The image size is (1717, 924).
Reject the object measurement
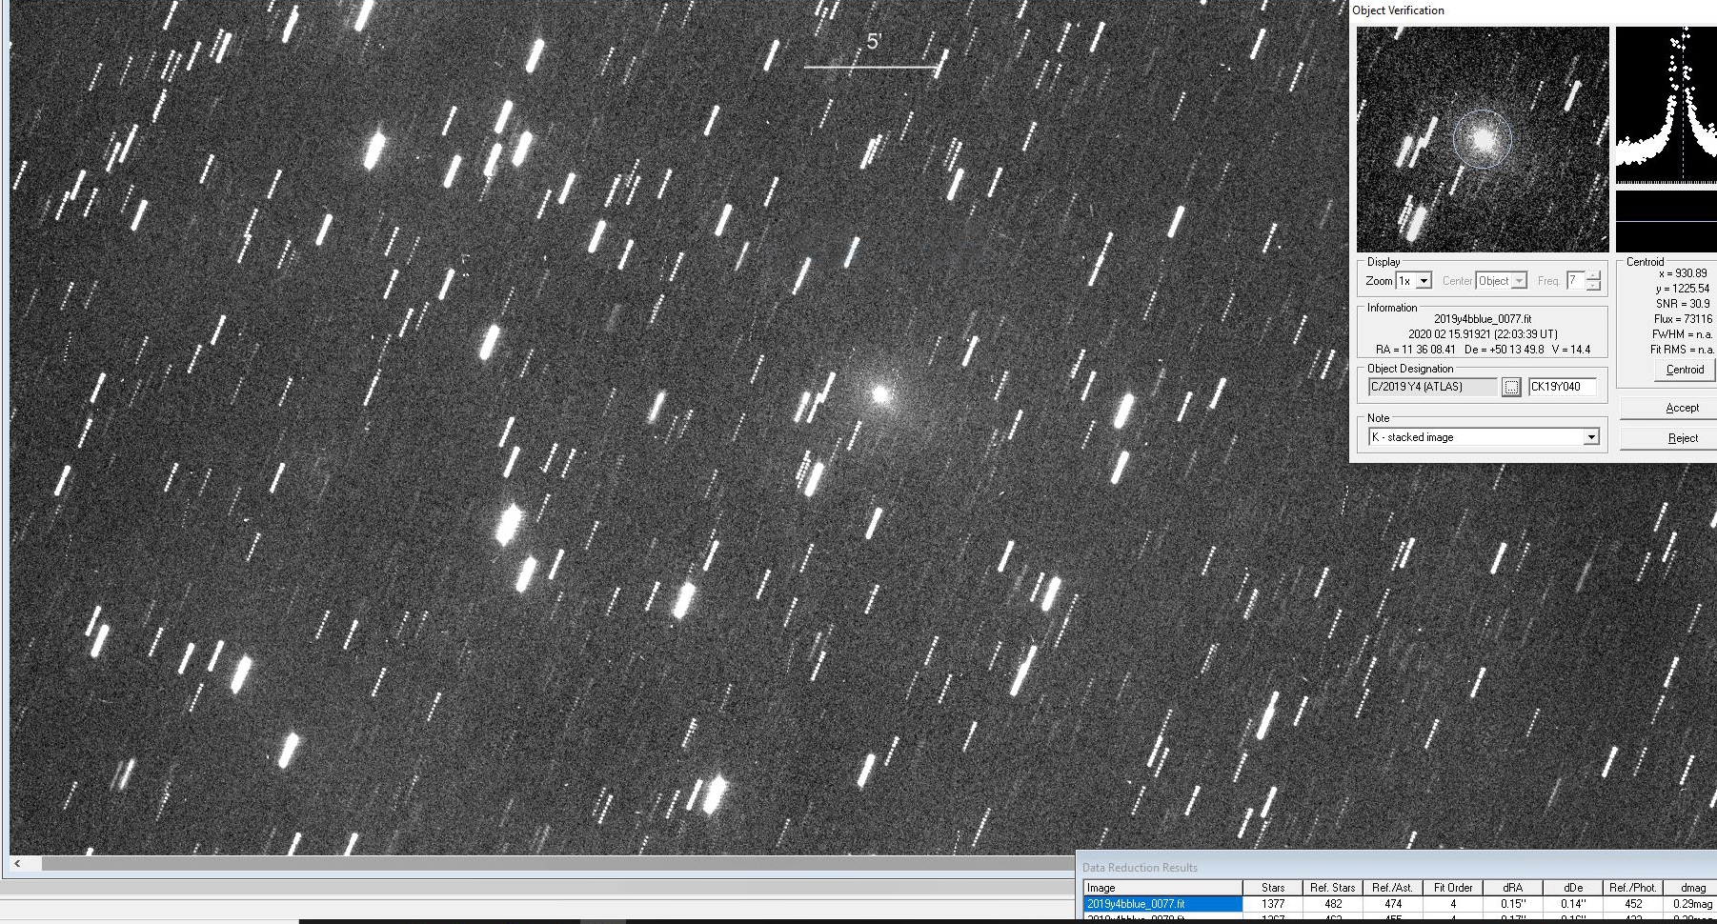(x=1682, y=438)
